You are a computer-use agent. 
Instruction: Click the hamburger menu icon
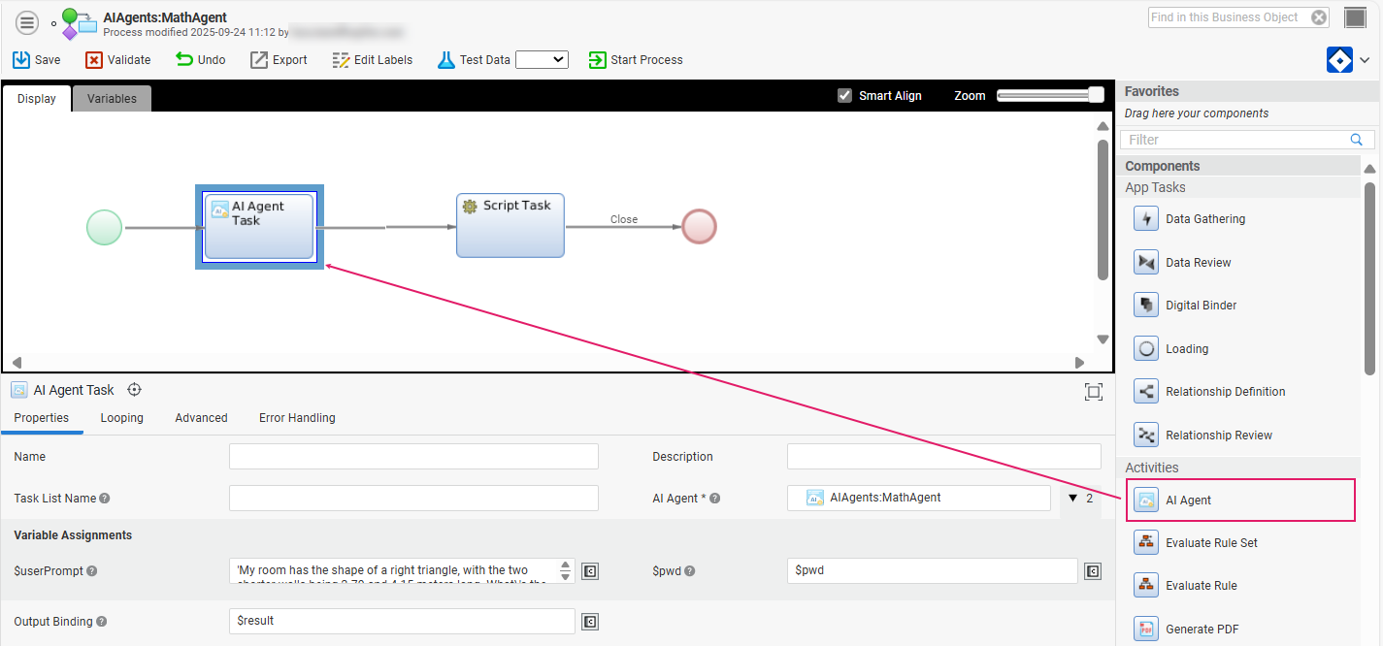coord(27,23)
